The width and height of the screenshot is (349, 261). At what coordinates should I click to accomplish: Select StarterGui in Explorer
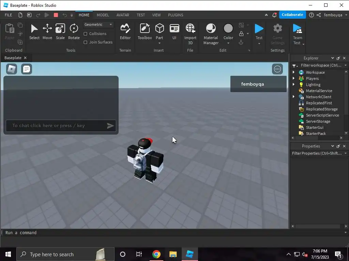coord(315,127)
